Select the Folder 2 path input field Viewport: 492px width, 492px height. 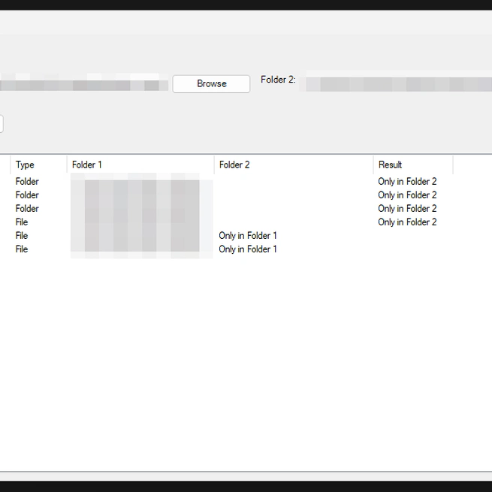(395, 81)
